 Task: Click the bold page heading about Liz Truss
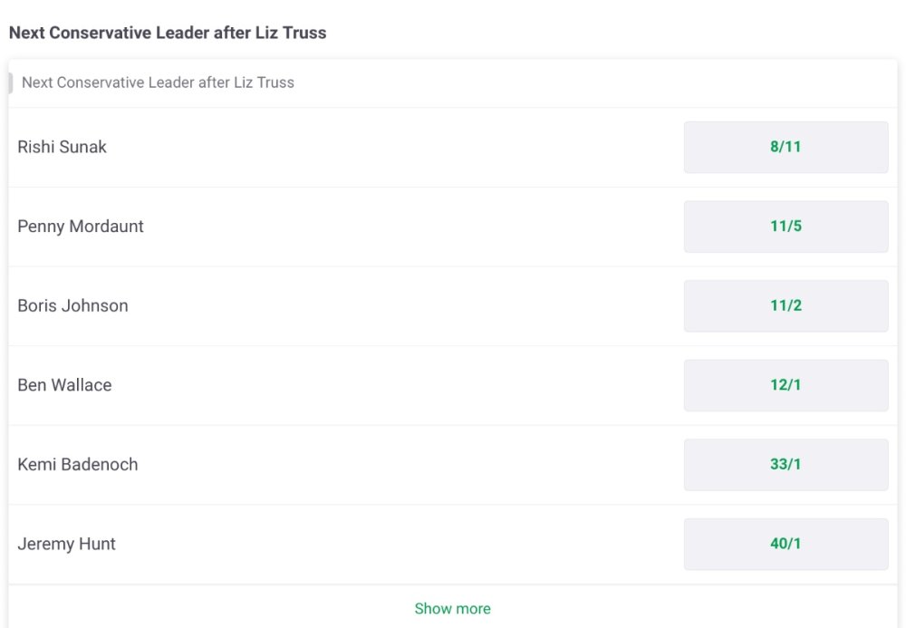tap(168, 33)
